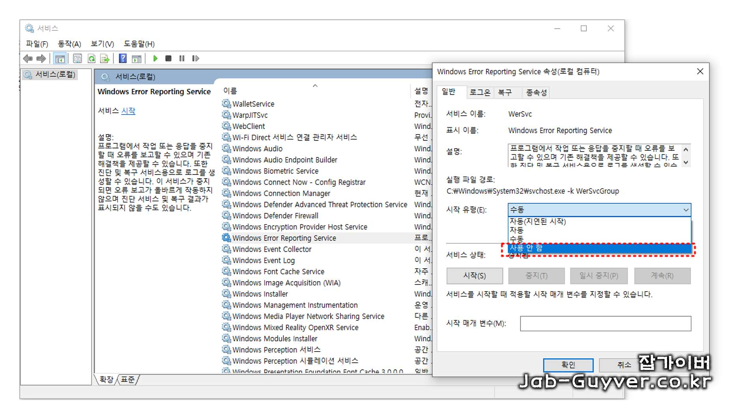
Task: Stop the service with the toolbar stop icon
Action: click(x=168, y=58)
